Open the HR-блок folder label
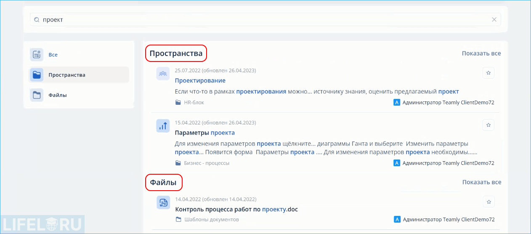This screenshot has width=531, height=234. point(194,102)
